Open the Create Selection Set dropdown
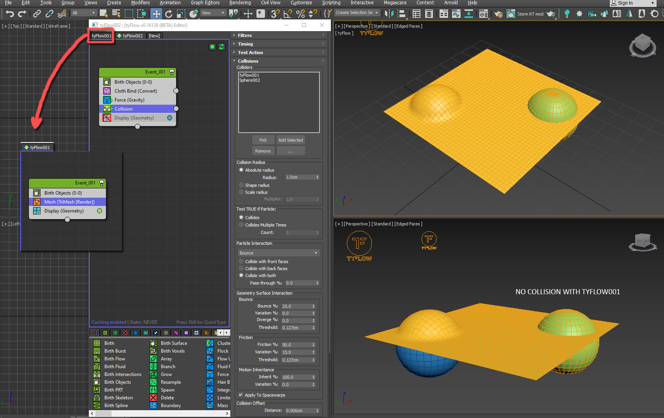Screen dimensions: 664x418 357,13
